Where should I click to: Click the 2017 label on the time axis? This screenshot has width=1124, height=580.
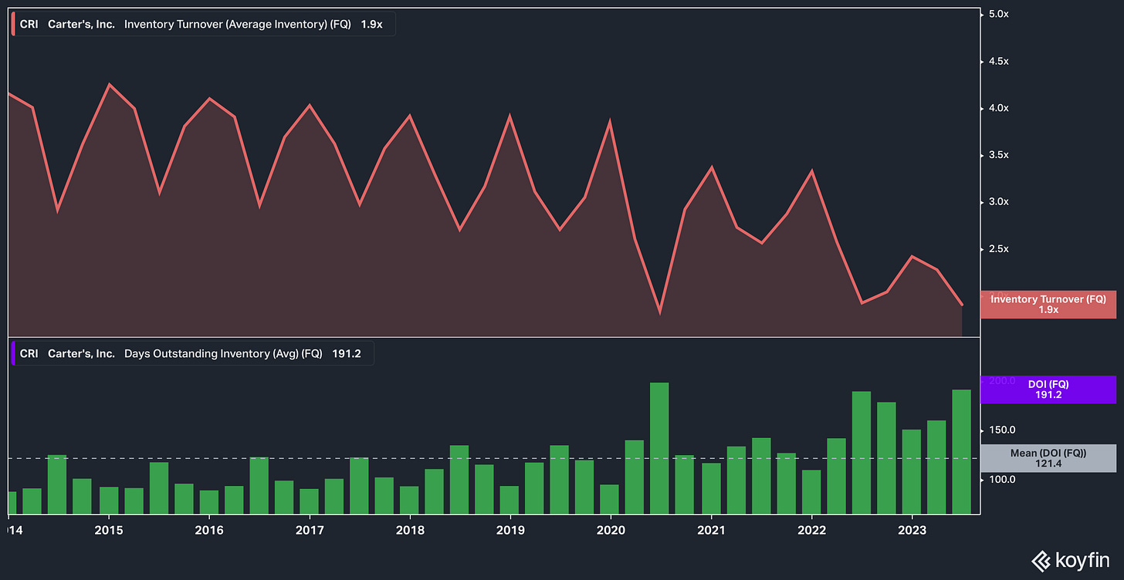309,531
